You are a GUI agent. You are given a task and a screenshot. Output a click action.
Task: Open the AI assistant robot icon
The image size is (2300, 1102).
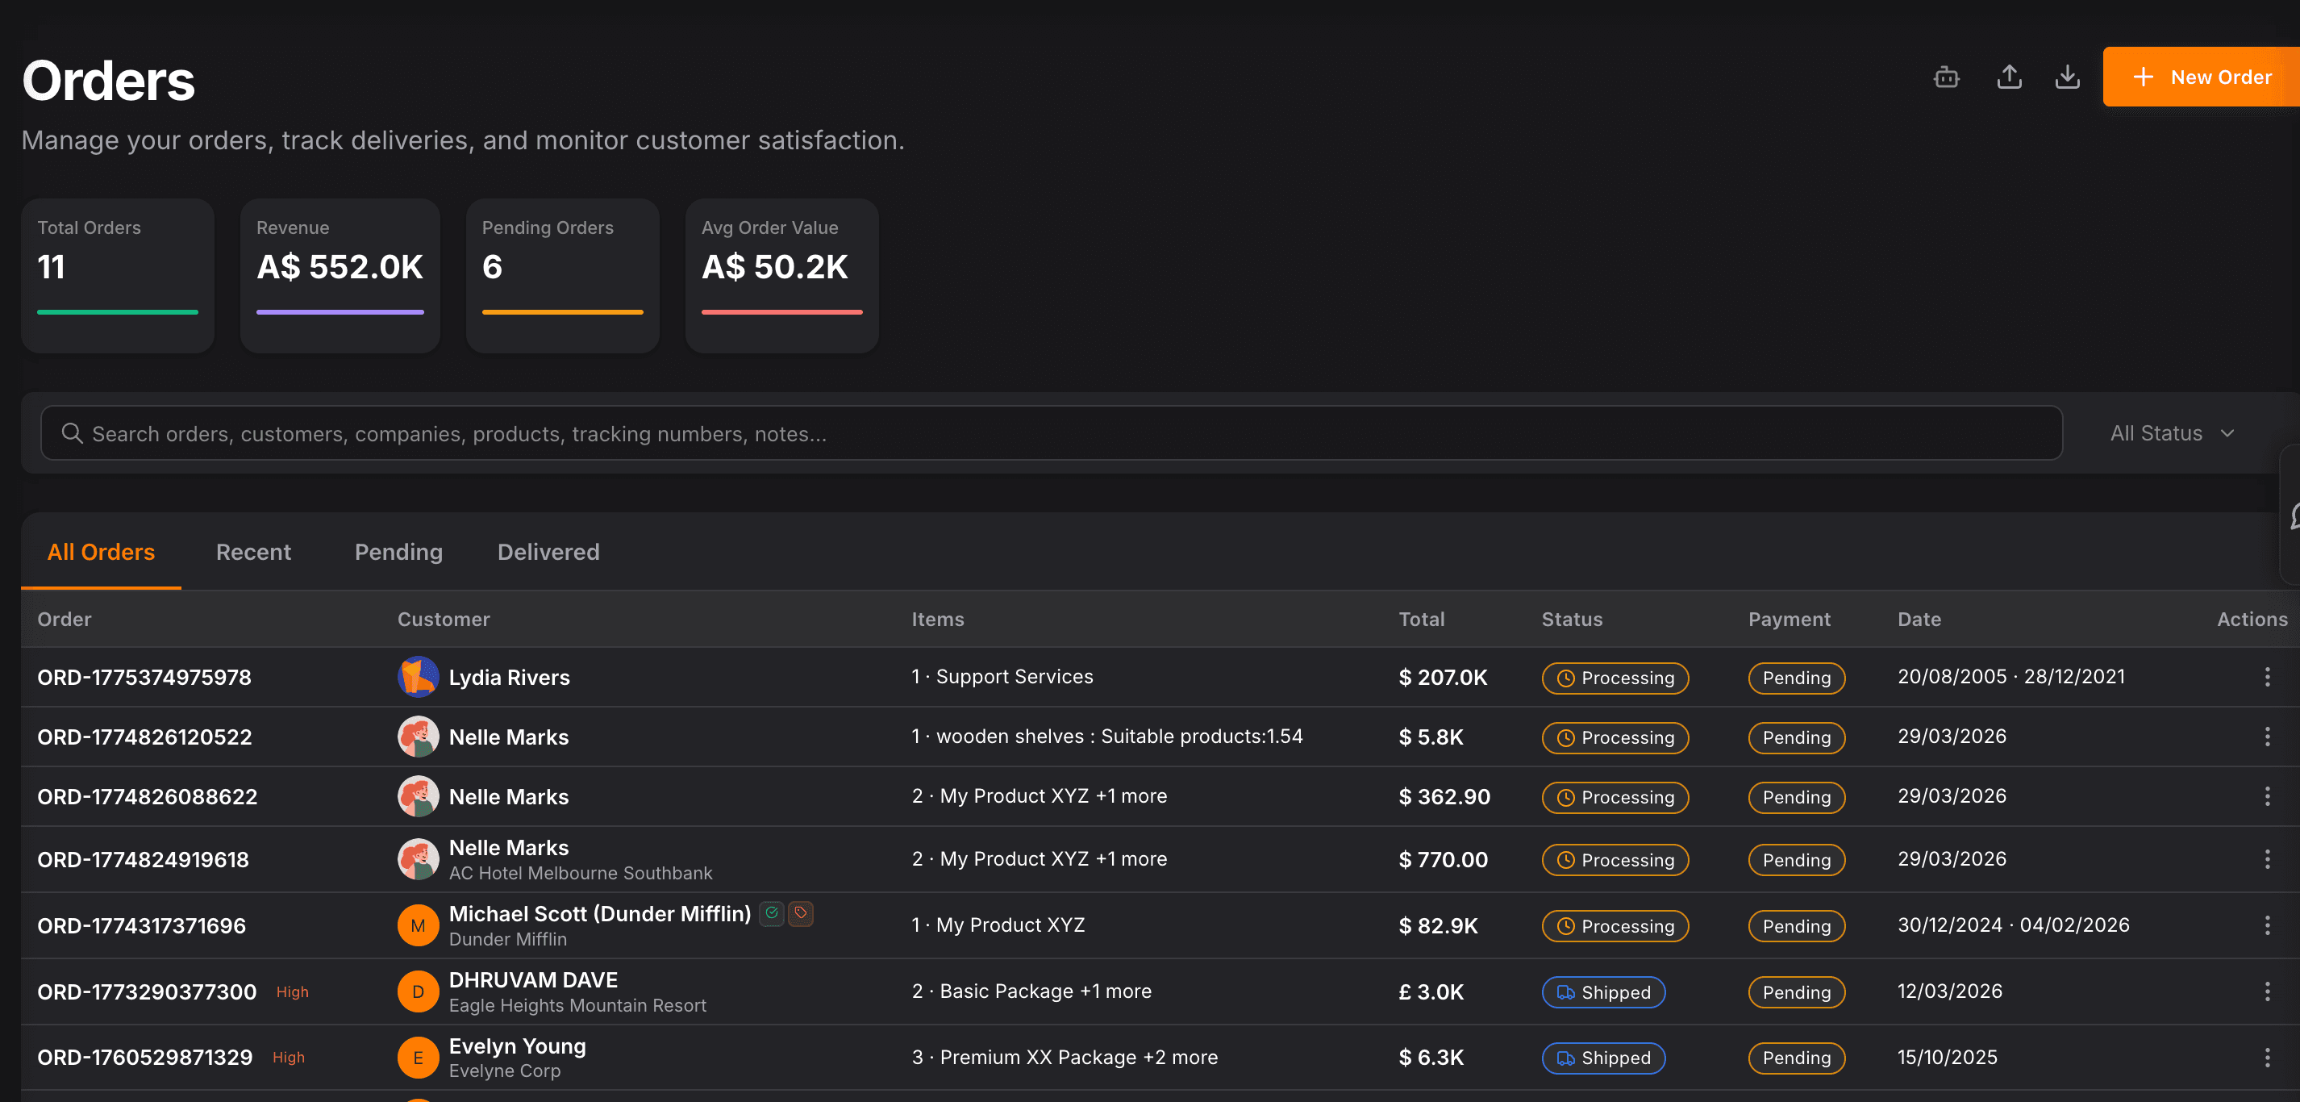1947,77
